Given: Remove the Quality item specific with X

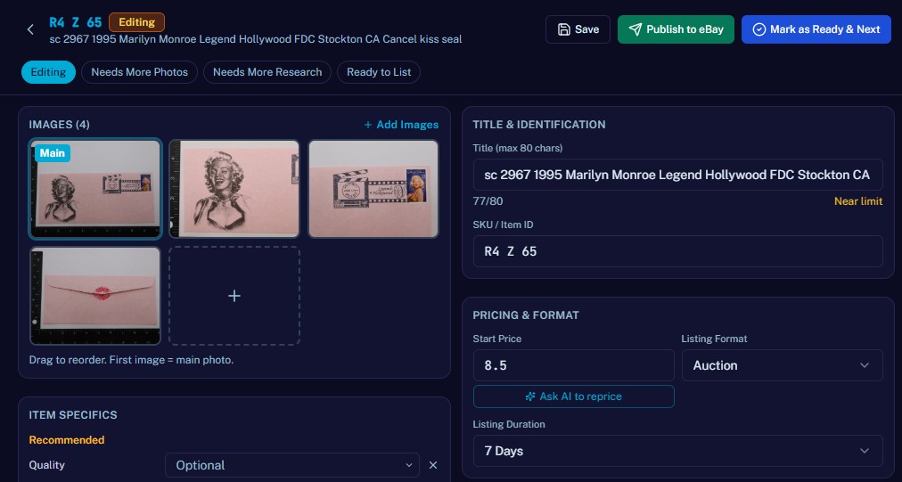Looking at the screenshot, I should click(433, 465).
